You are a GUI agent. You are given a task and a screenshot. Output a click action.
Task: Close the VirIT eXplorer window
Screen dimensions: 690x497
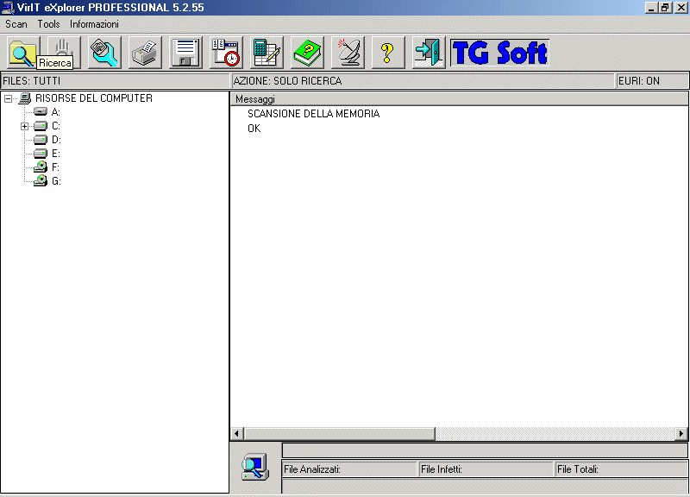(681, 8)
